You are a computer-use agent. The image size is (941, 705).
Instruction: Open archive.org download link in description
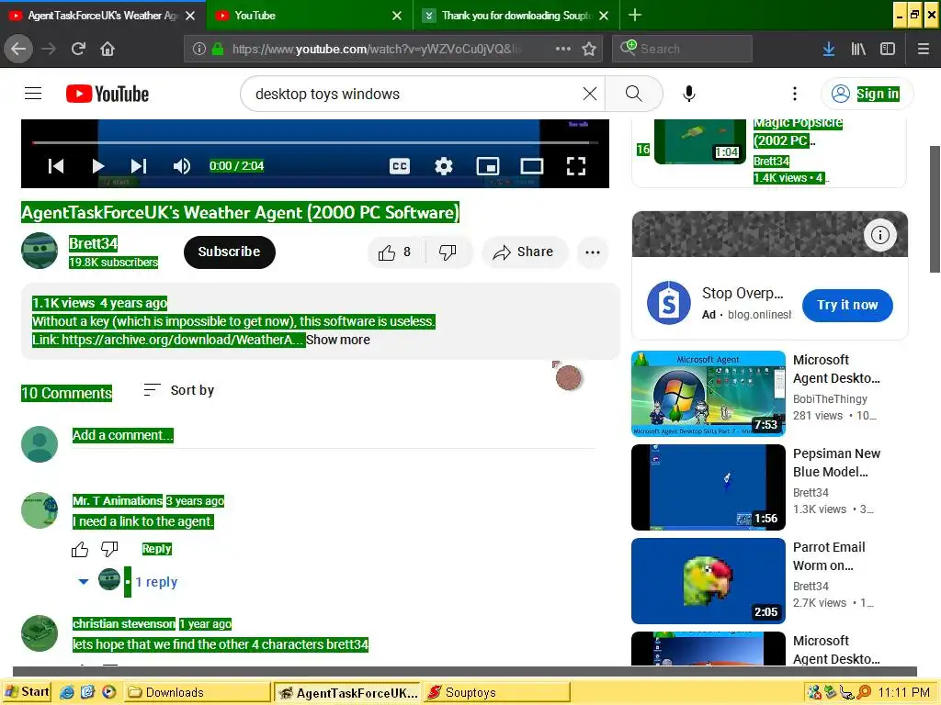(x=183, y=340)
